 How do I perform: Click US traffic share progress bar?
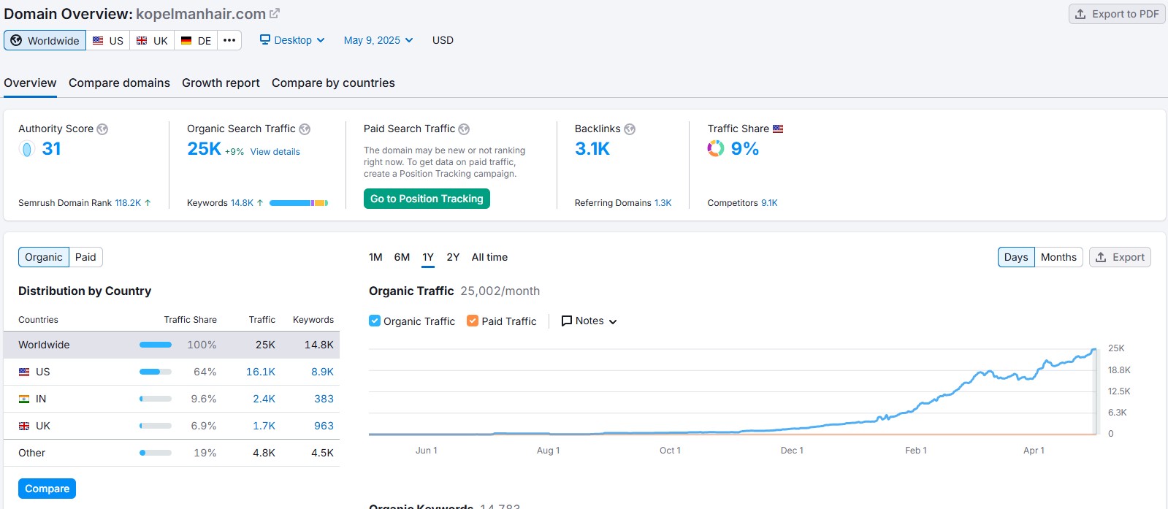156,372
